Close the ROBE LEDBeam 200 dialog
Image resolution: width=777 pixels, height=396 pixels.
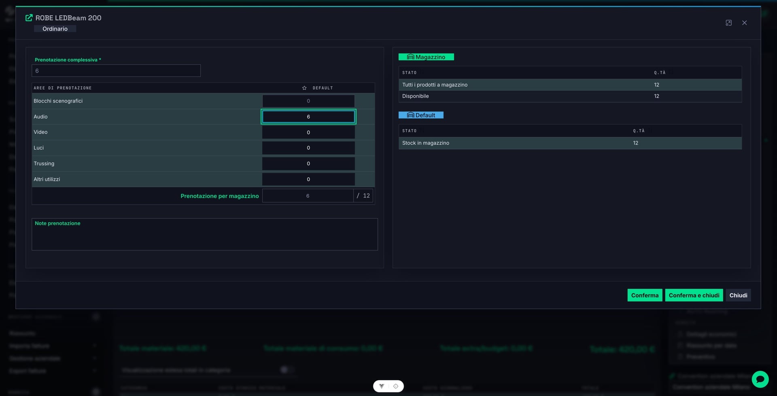pyautogui.click(x=744, y=23)
